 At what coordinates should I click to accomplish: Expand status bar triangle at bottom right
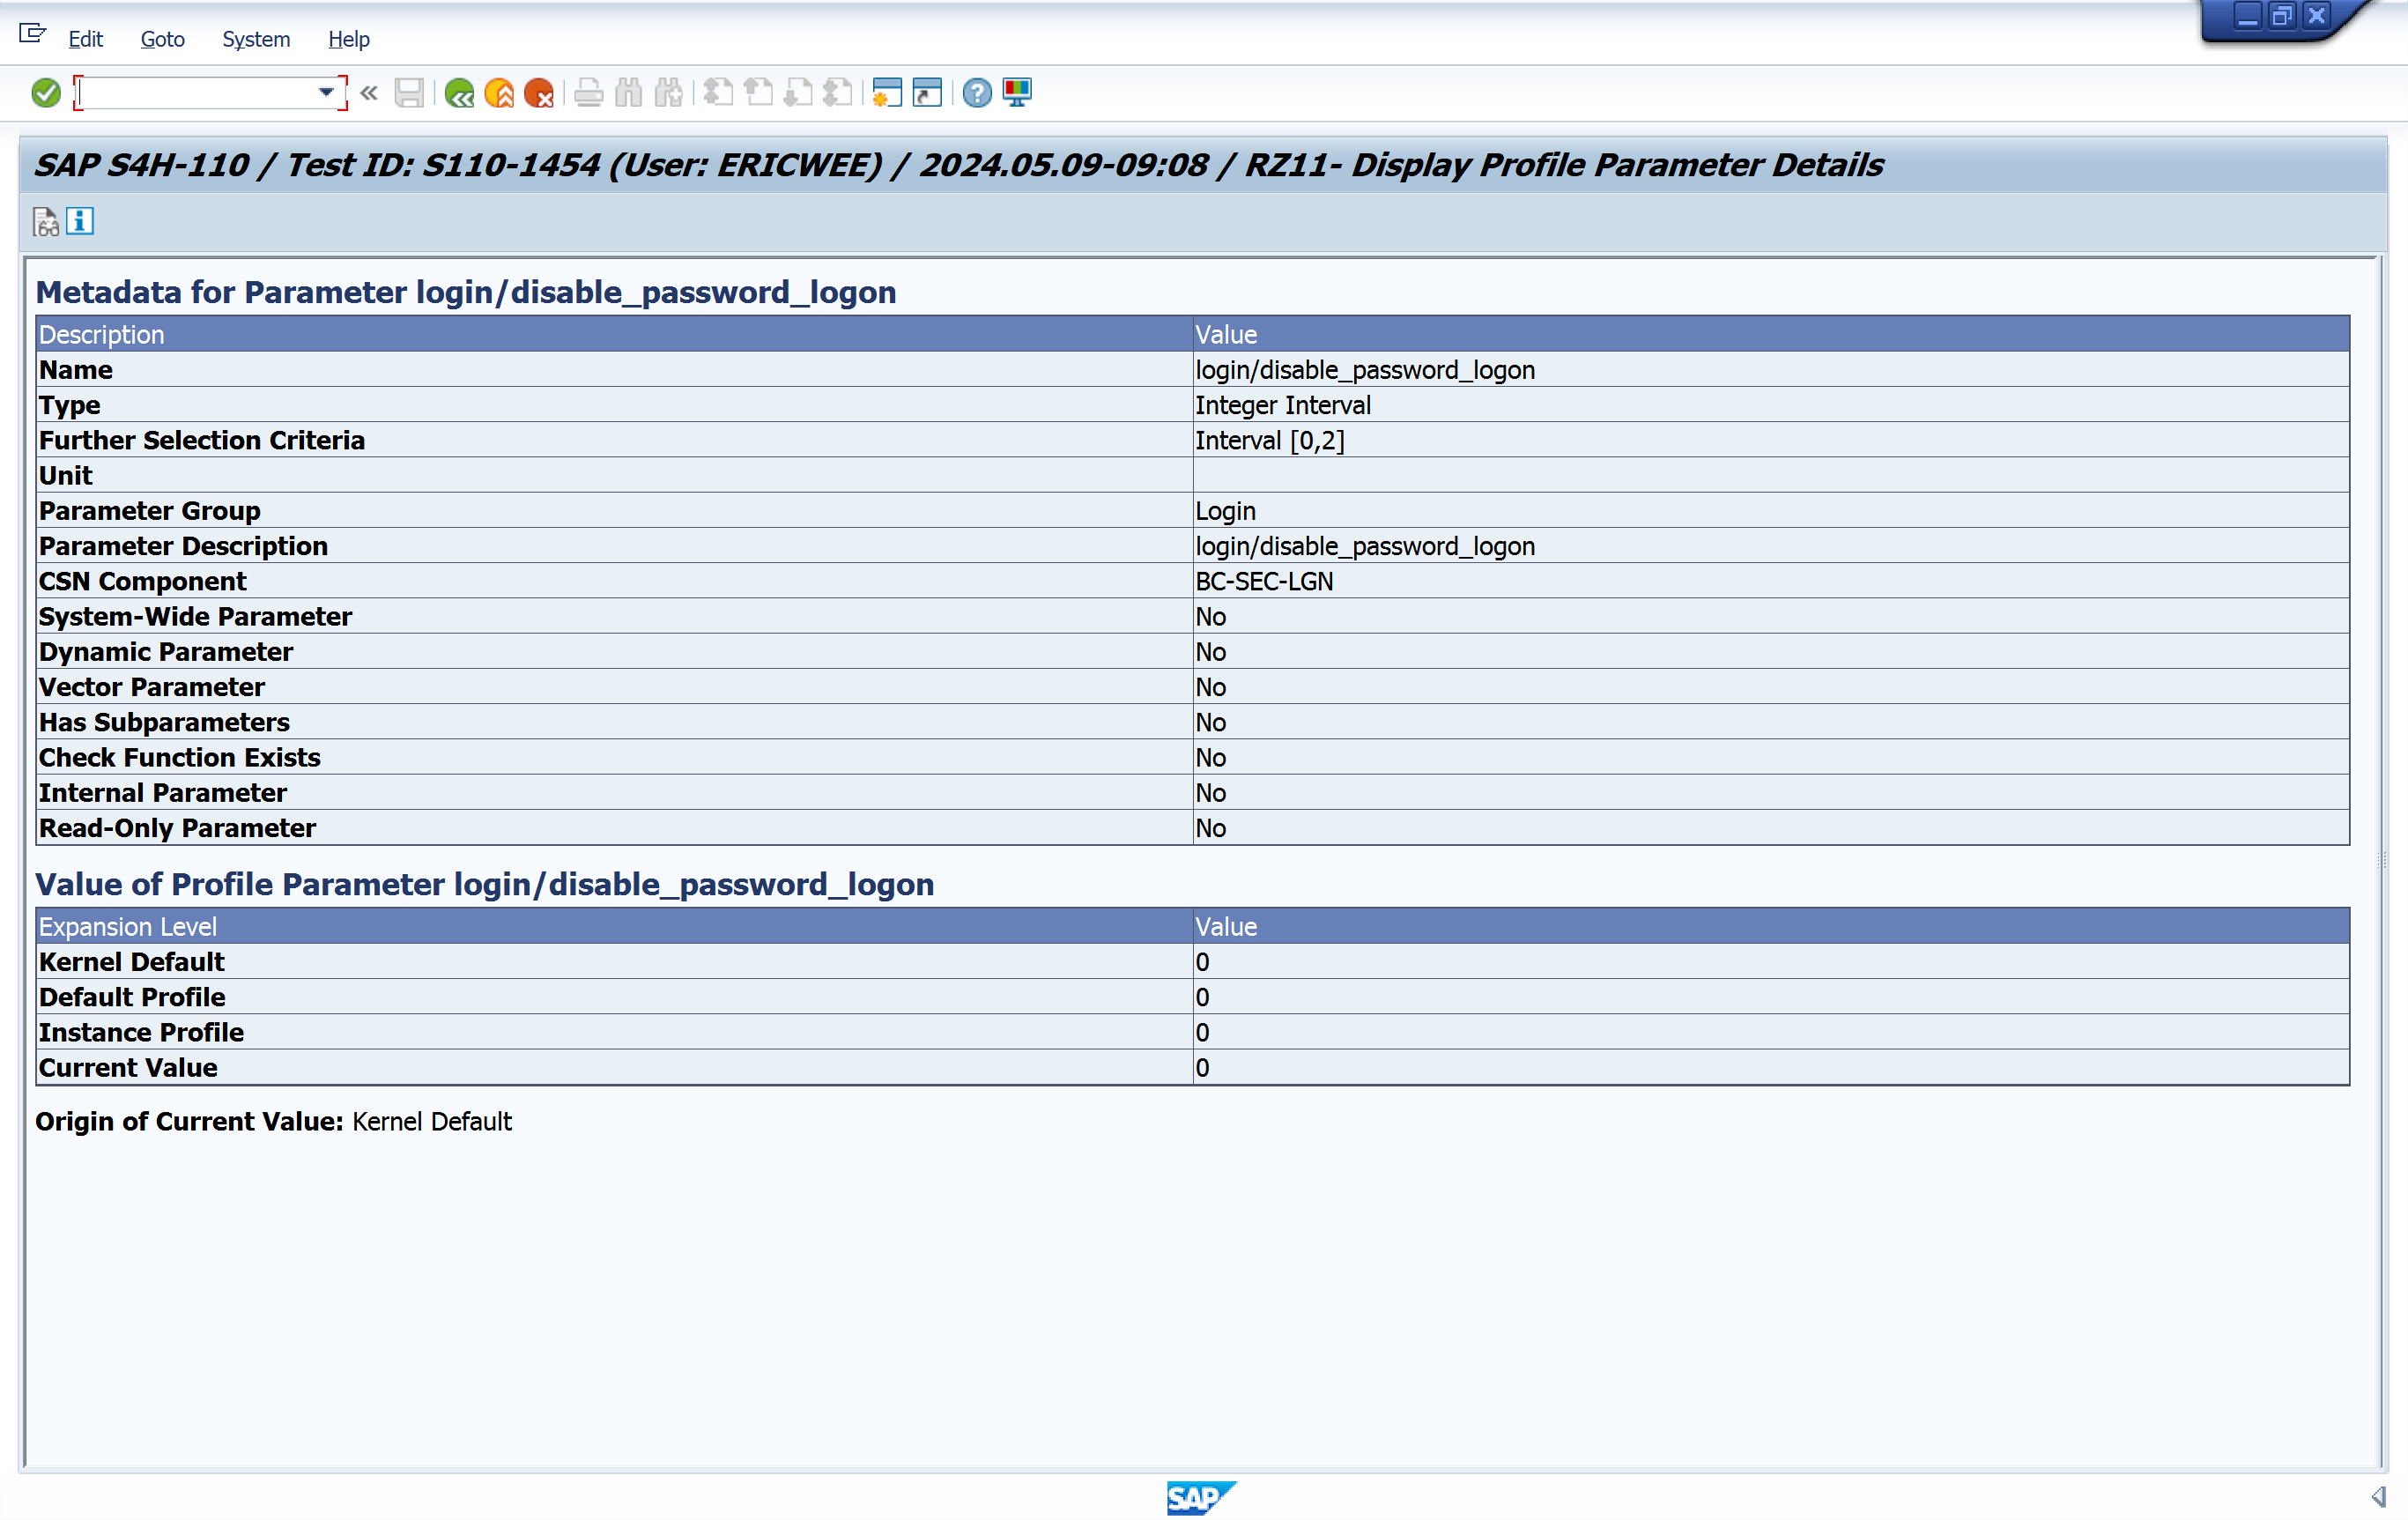point(2378,1496)
